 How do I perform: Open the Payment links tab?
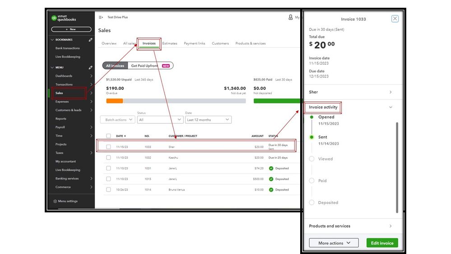(x=195, y=43)
